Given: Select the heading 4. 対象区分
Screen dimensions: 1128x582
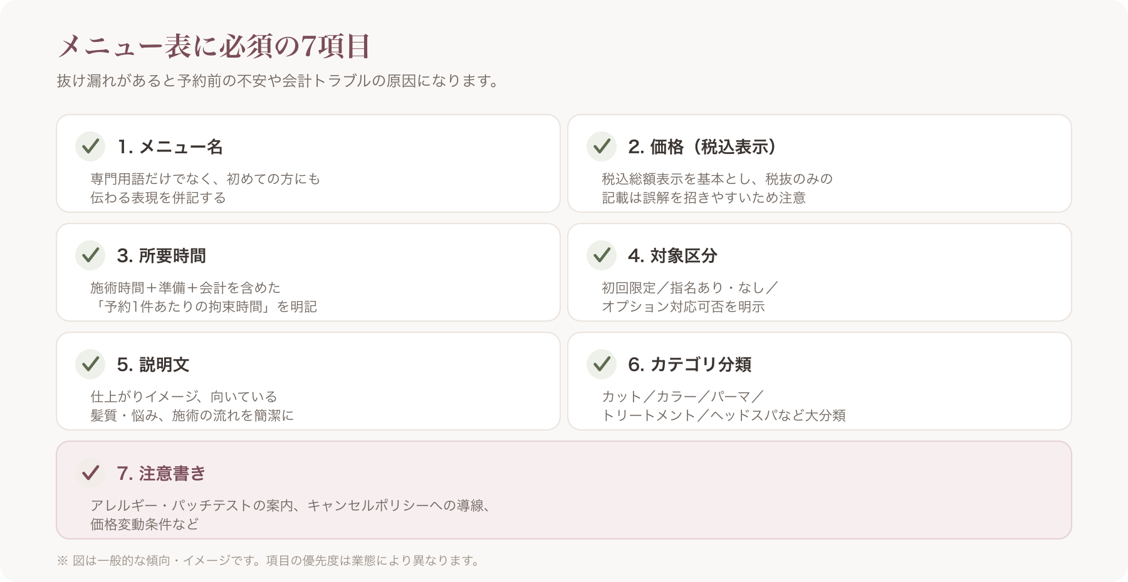Looking at the screenshot, I should click(x=672, y=256).
